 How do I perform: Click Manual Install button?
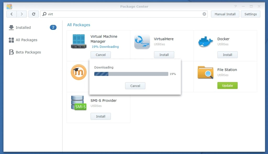(225, 14)
